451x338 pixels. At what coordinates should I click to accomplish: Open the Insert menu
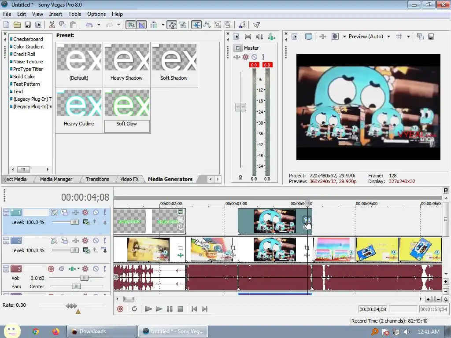pos(55,14)
